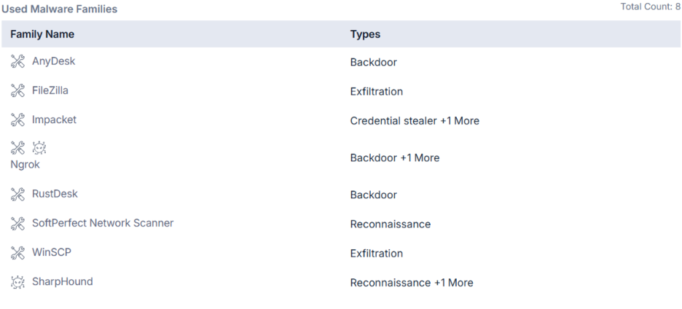682x309 pixels.
Task: Click the tool icon beside AnyDesk
Action: pos(17,62)
